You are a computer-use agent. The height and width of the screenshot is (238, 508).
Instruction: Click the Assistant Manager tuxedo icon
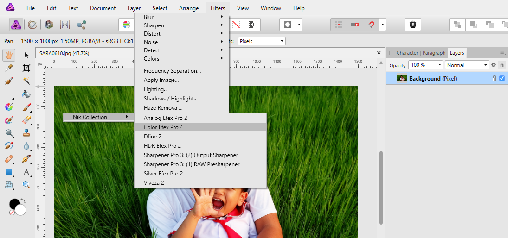coord(413,25)
